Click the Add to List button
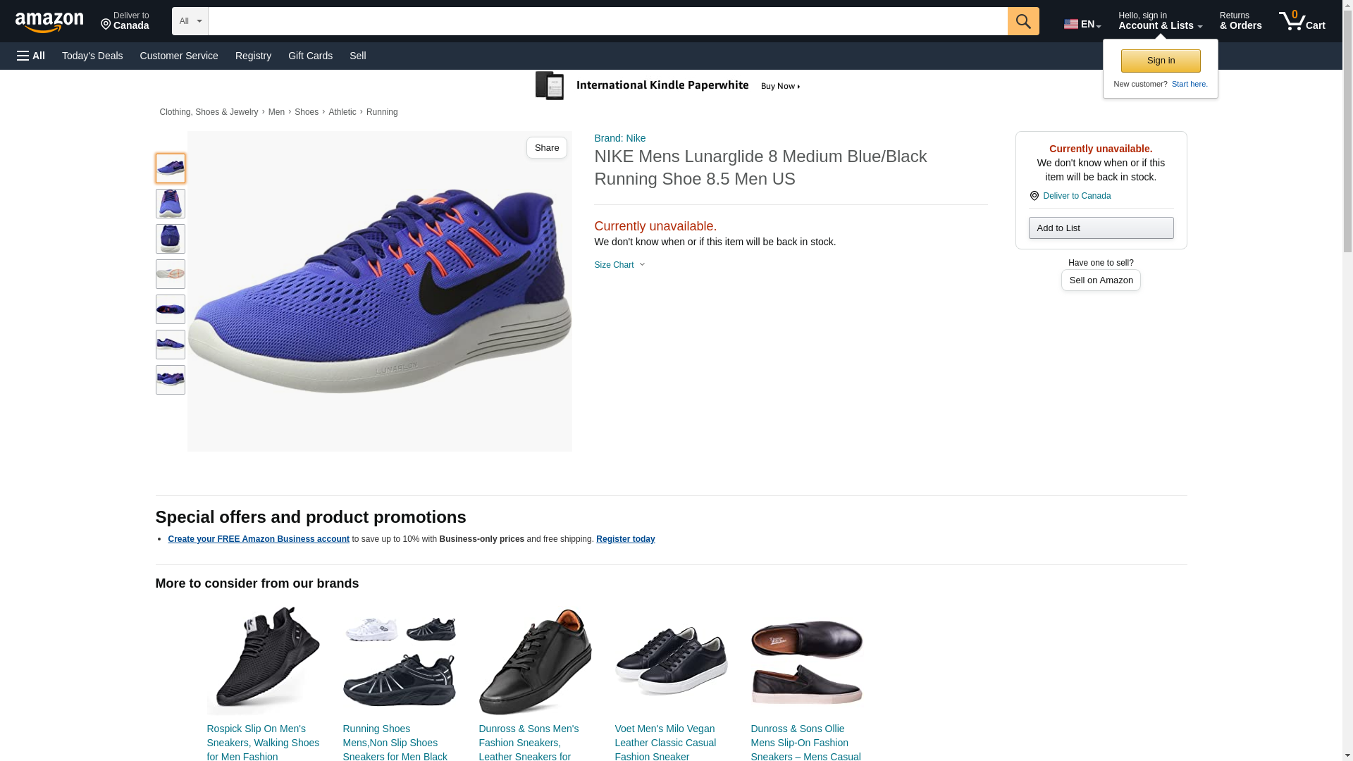 click(1100, 228)
